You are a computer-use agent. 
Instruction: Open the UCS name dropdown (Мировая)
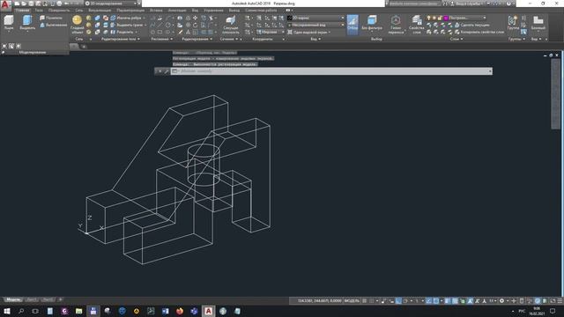coord(270,32)
